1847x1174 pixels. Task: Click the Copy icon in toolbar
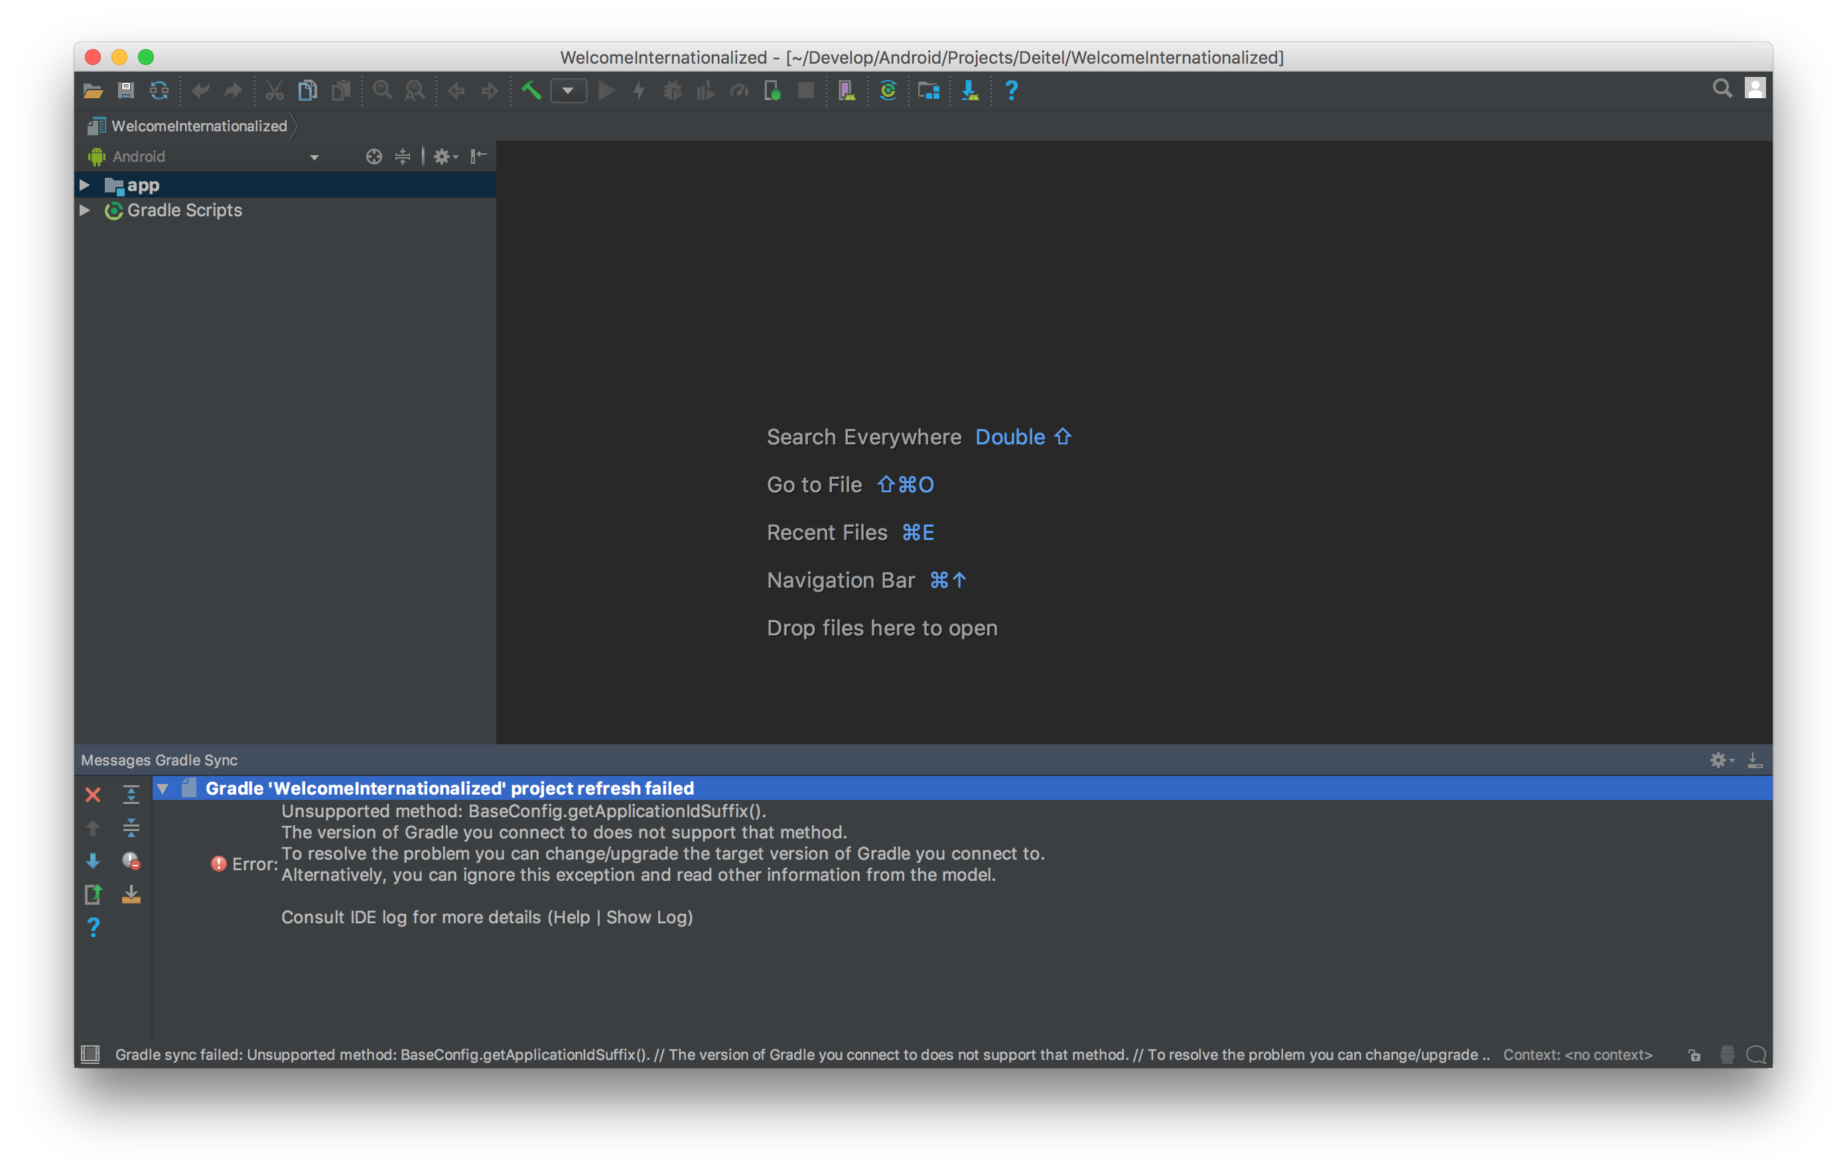point(308,92)
